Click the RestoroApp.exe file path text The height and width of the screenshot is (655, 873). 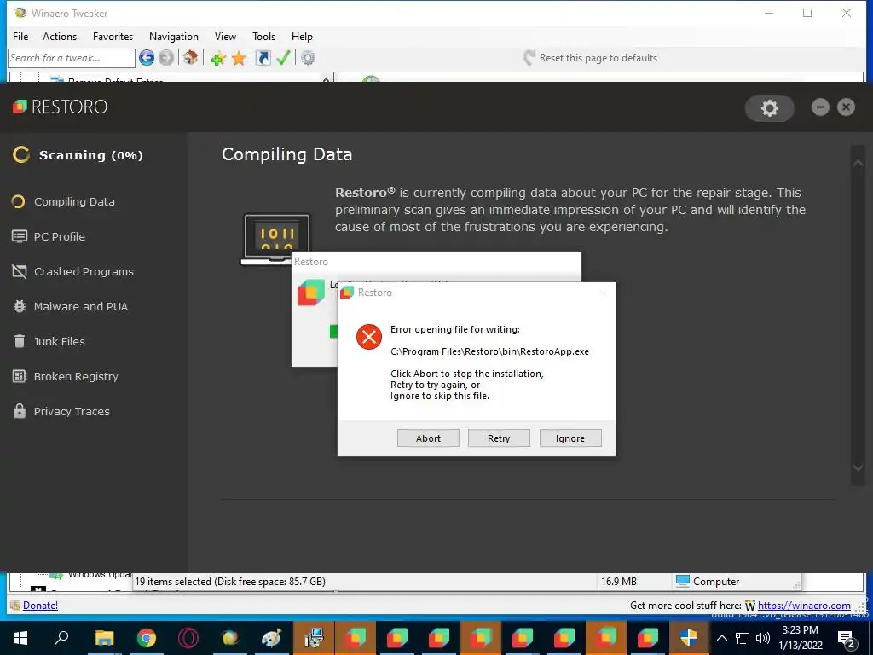pyautogui.click(x=489, y=351)
